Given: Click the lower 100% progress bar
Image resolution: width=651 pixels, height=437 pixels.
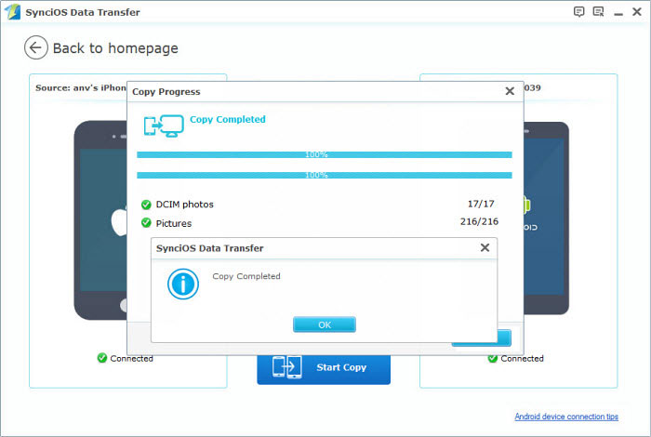Looking at the screenshot, I should [x=325, y=175].
